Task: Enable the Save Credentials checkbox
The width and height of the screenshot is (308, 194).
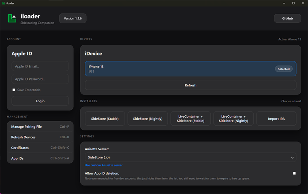Action: 14,90
